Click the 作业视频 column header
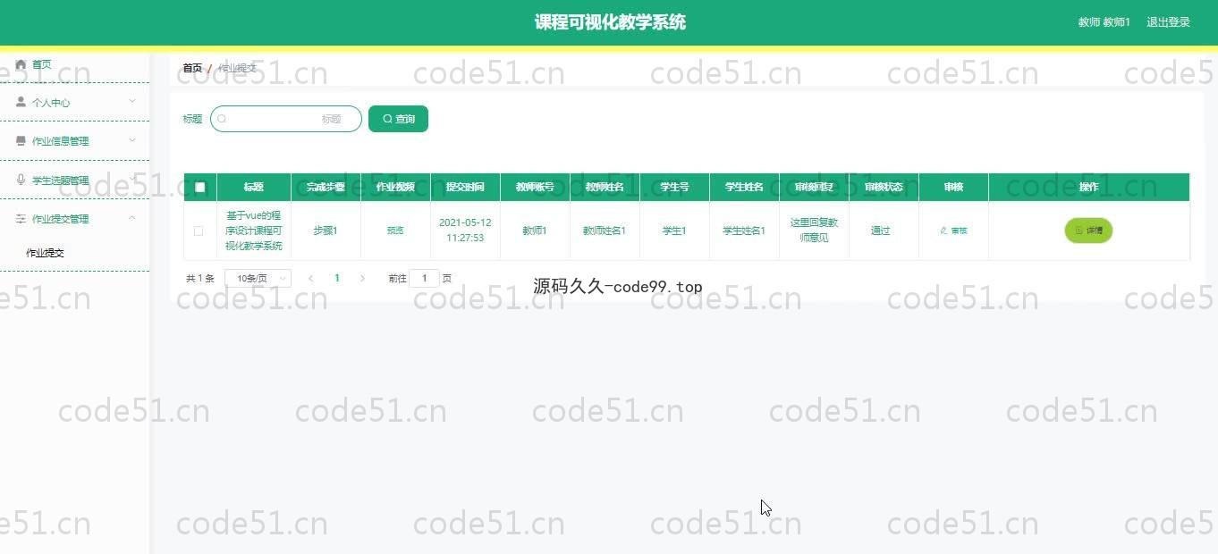 [395, 187]
